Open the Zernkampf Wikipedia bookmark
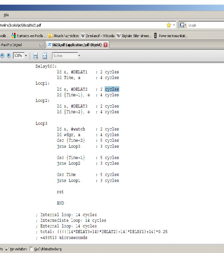The height and width of the screenshot is (253, 224). click(x=98, y=36)
